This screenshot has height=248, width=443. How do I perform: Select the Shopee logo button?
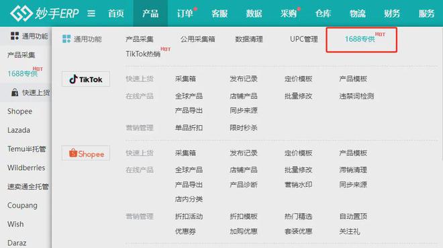click(x=86, y=153)
